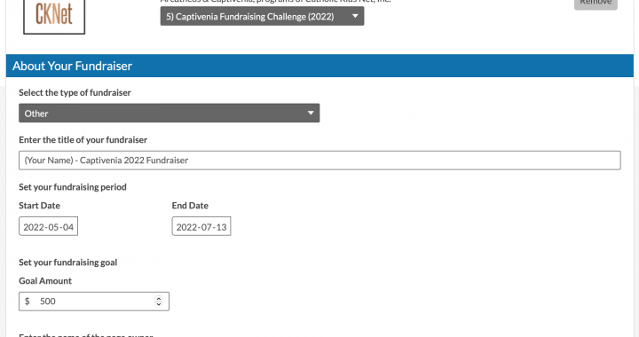Open the Captivenia Fundraising Challenge (2022) dropdown
639x337 pixels.
click(262, 16)
